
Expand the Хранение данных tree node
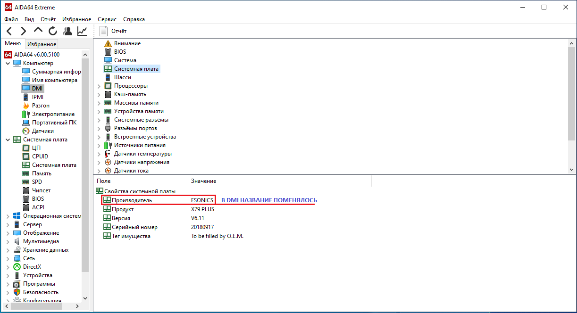8,250
